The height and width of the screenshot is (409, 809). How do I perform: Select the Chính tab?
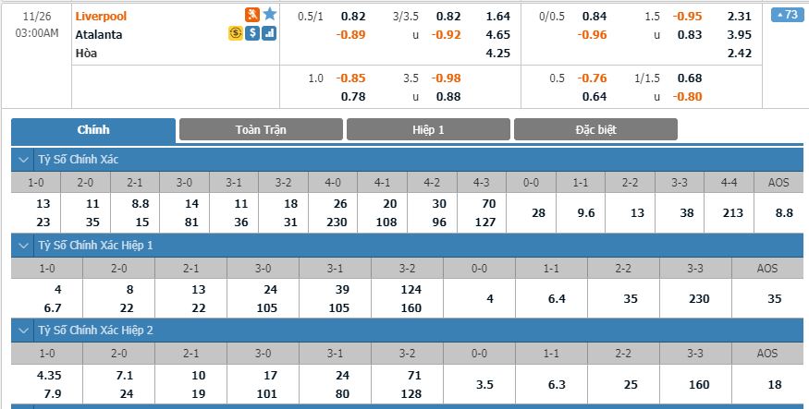(92, 130)
